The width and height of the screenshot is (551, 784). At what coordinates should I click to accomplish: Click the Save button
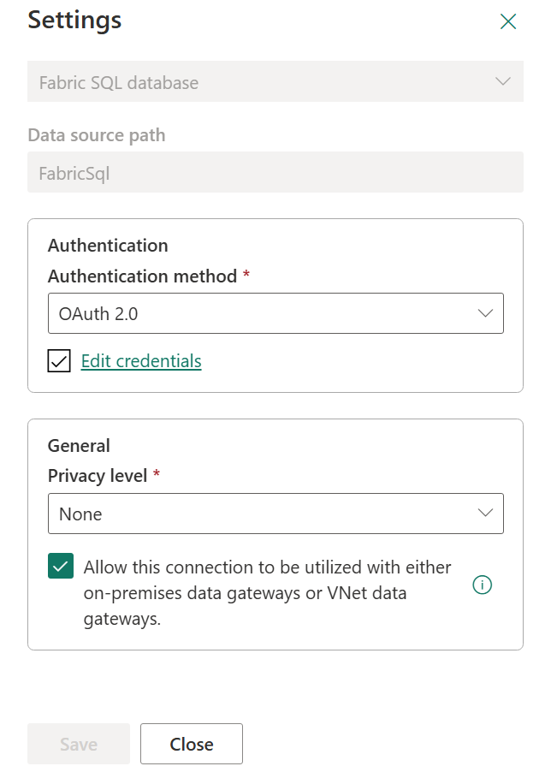79,744
